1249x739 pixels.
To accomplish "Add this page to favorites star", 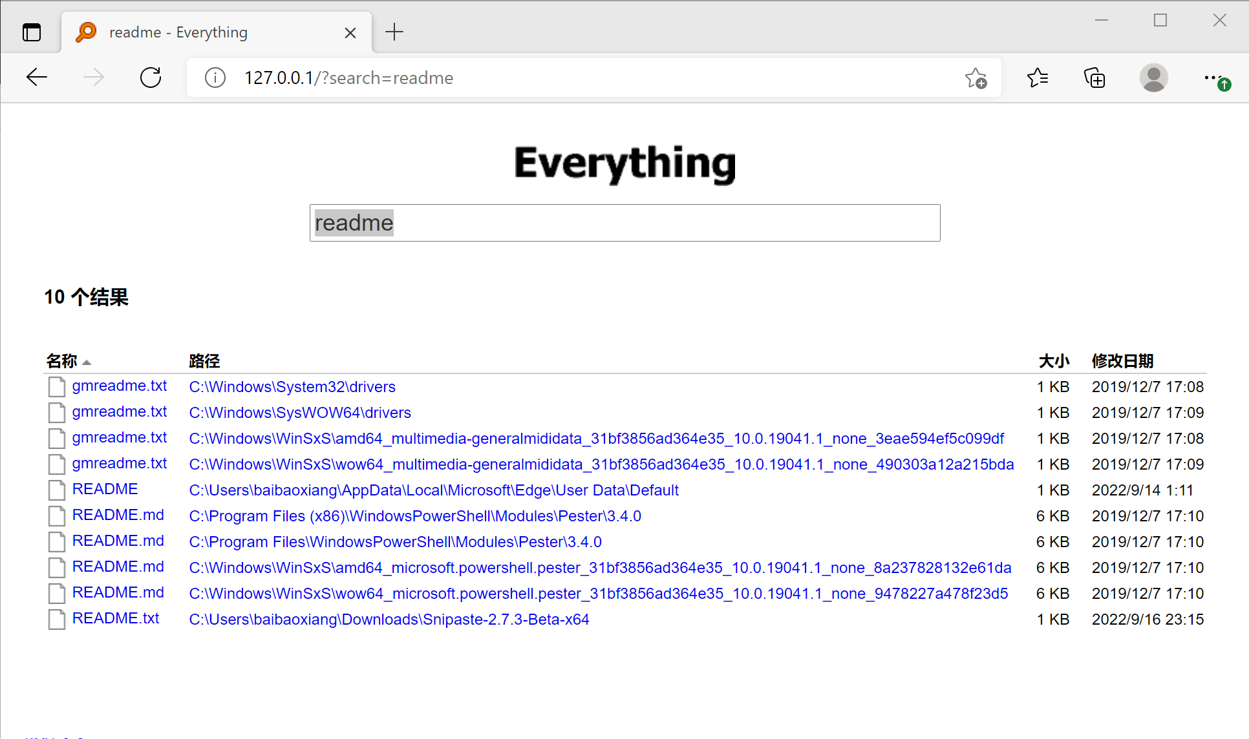I will [976, 78].
